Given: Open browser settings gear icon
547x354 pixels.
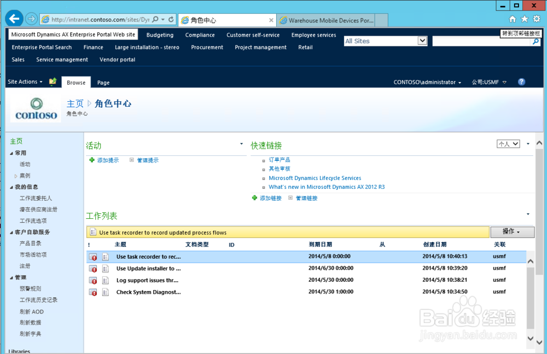Looking at the screenshot, I should click(537, 19).
